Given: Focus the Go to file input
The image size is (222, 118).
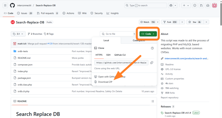Looking at the screenshot, I should (118, 34).
